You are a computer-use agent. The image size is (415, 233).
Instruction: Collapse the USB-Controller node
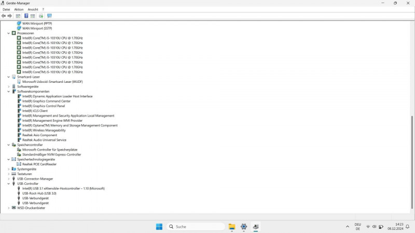8,184
